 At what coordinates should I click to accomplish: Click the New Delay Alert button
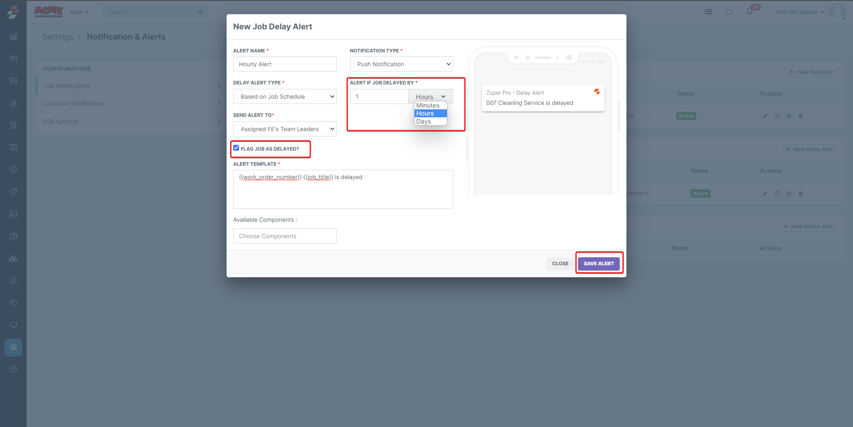click(x=810, y=149)
